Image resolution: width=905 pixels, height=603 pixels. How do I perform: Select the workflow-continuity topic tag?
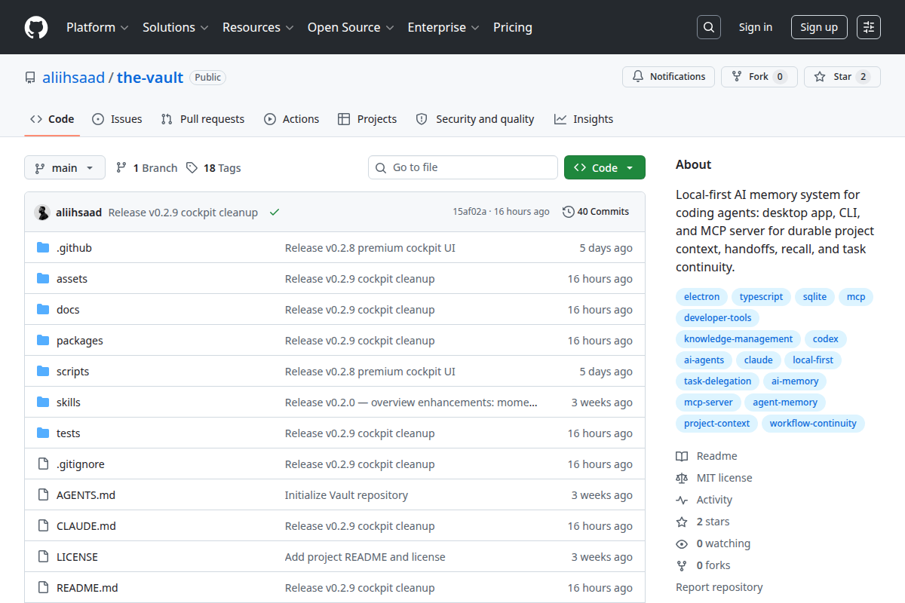point(813,424)
